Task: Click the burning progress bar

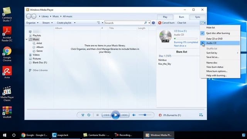Action: tap(186, 39)
